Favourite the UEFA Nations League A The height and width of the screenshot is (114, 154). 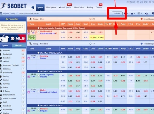coord(38,53)
